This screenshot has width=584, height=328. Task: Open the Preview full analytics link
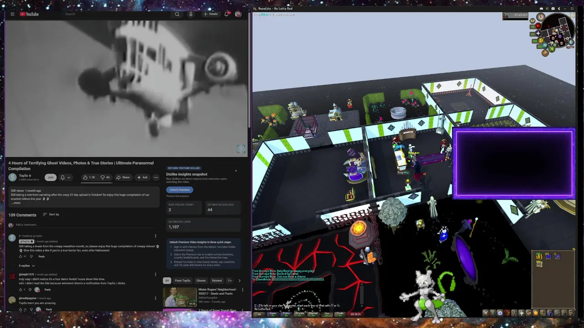177,196
